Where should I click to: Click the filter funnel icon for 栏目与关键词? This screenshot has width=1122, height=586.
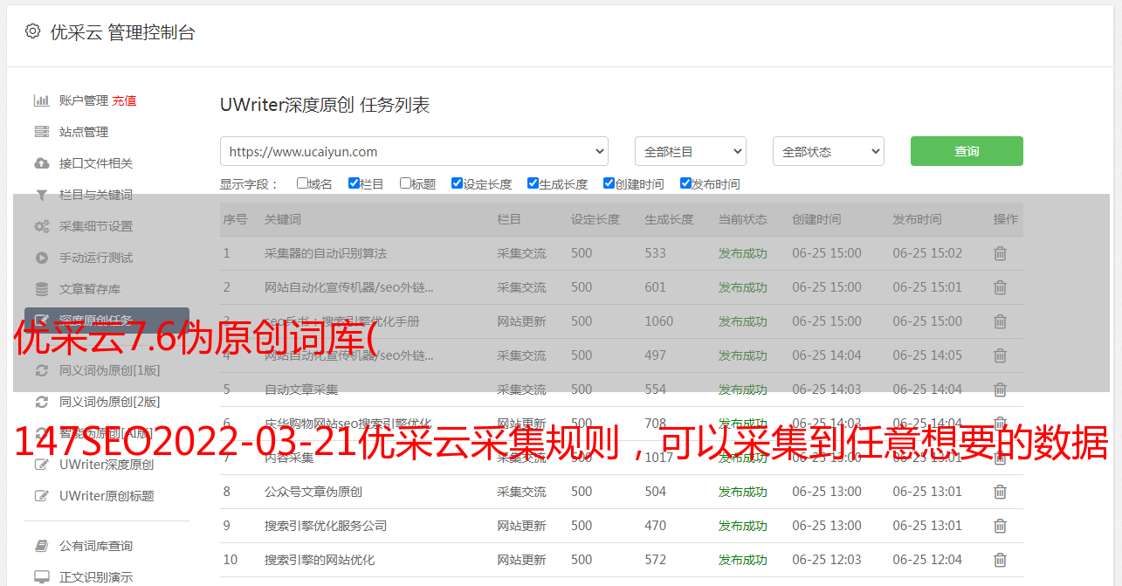[x=41, y=195]
